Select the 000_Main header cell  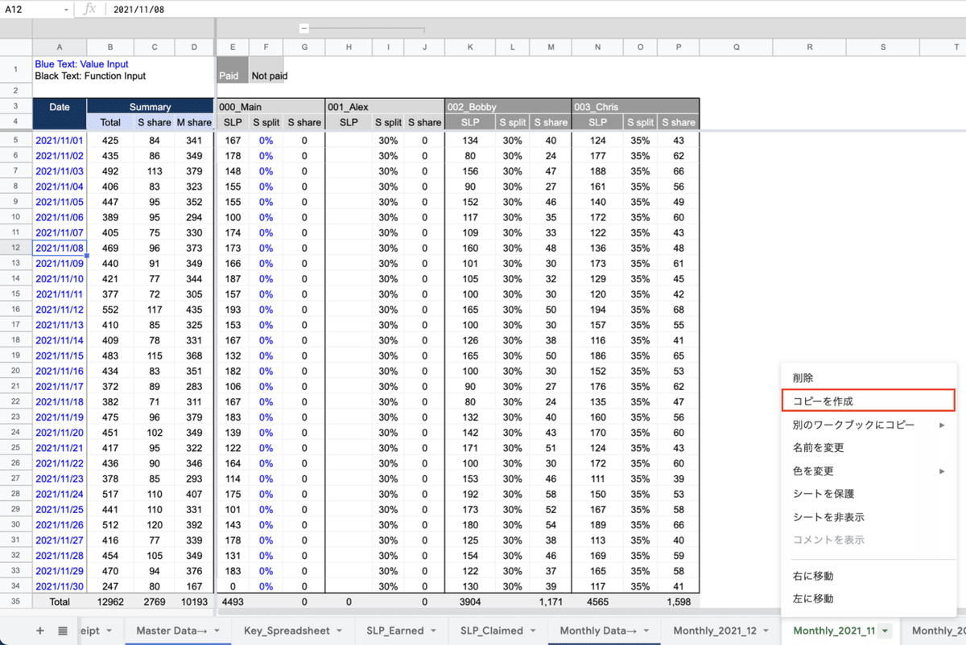pos(270,106)
